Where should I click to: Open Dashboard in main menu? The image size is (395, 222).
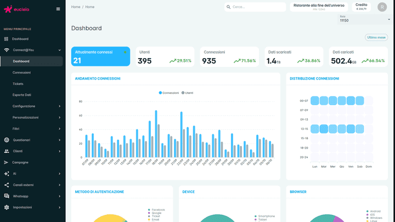tap(20, 39)
